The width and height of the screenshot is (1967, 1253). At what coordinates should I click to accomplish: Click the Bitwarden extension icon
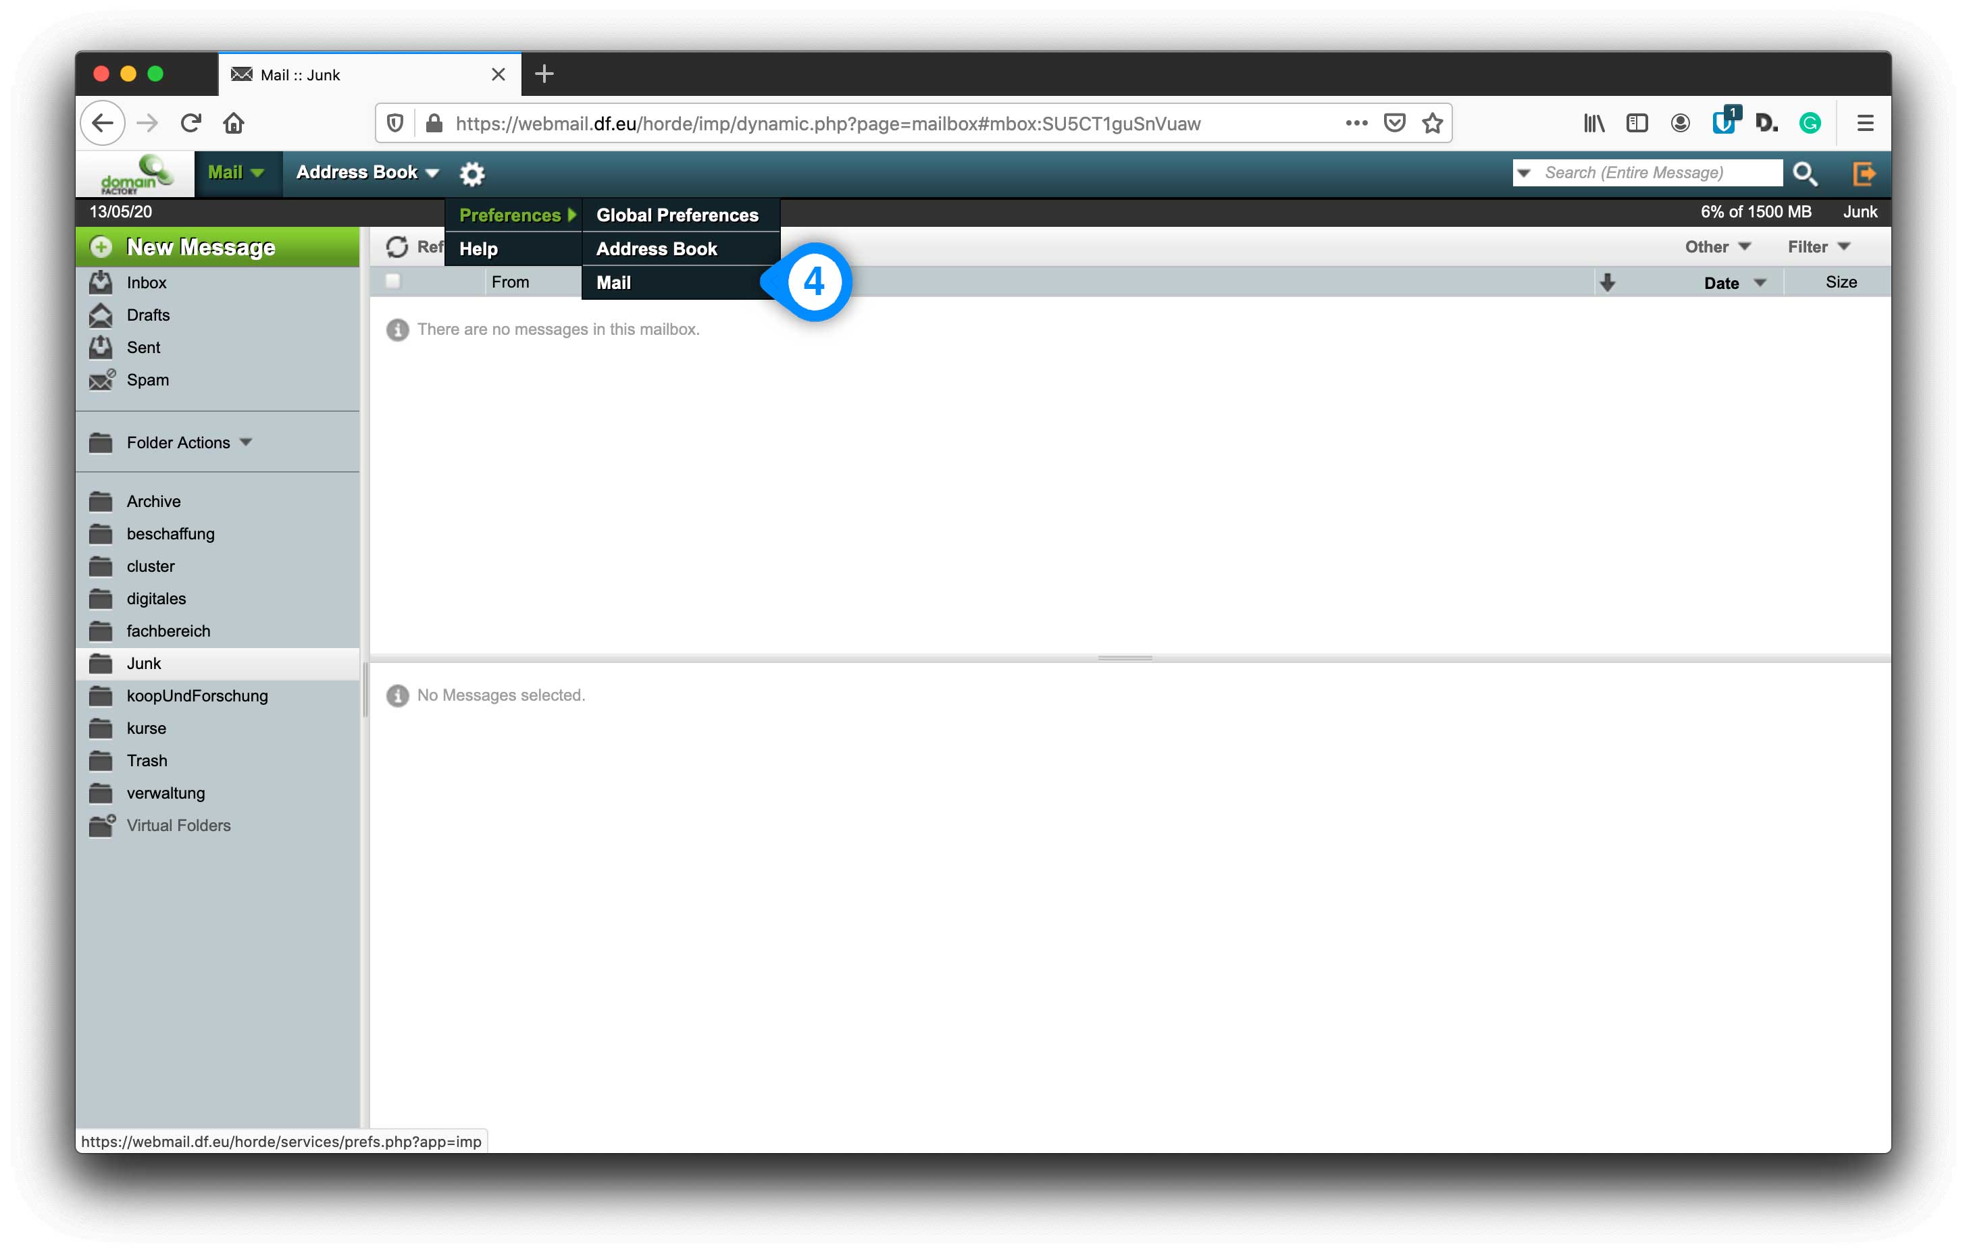[1725, 122]
